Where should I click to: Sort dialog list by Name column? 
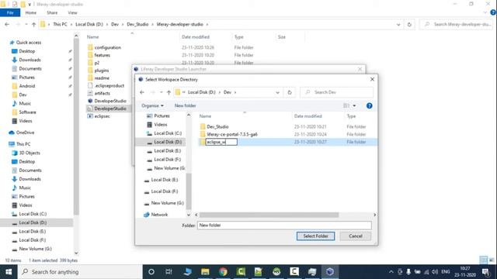(x=205, y=116)
